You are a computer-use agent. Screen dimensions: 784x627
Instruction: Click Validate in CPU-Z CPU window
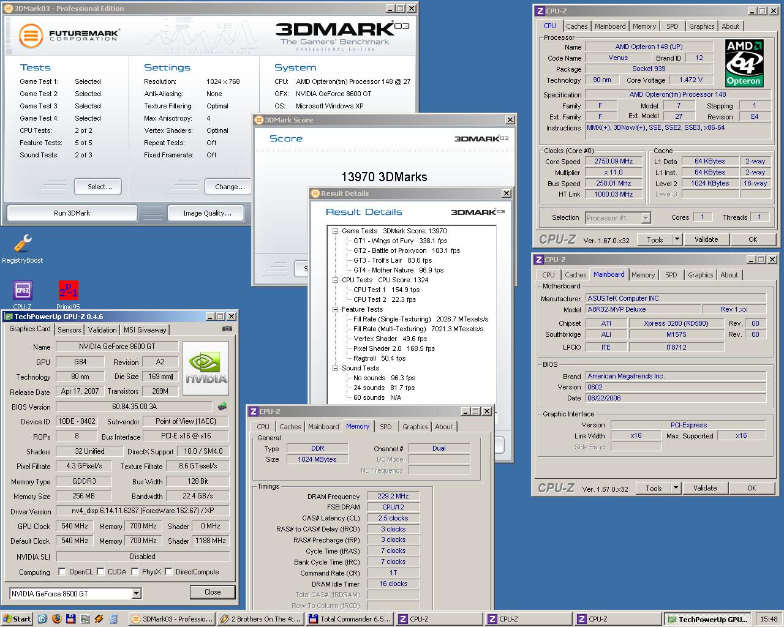(706, 239)
